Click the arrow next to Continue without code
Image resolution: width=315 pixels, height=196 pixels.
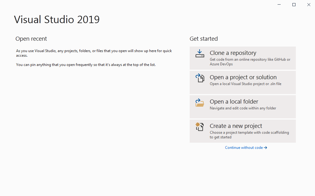[265, 148]
